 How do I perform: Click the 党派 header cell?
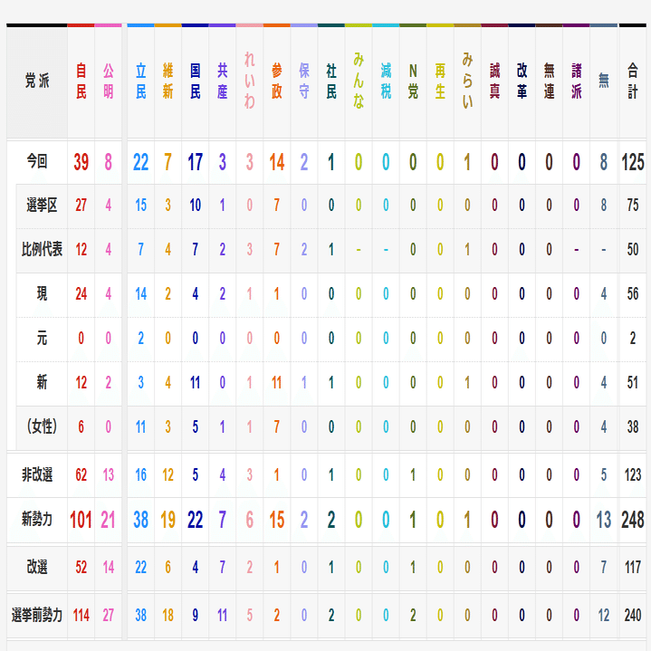click(37, 81)
